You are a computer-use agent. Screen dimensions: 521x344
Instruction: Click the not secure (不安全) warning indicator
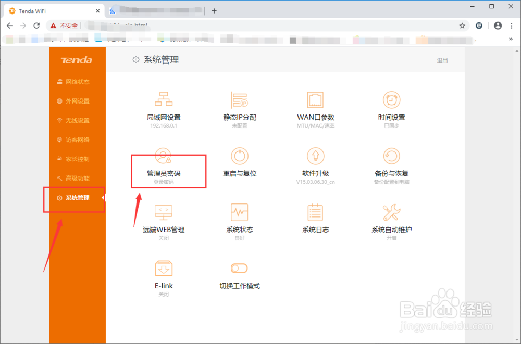pyautogui.click(x=64, y=26)
